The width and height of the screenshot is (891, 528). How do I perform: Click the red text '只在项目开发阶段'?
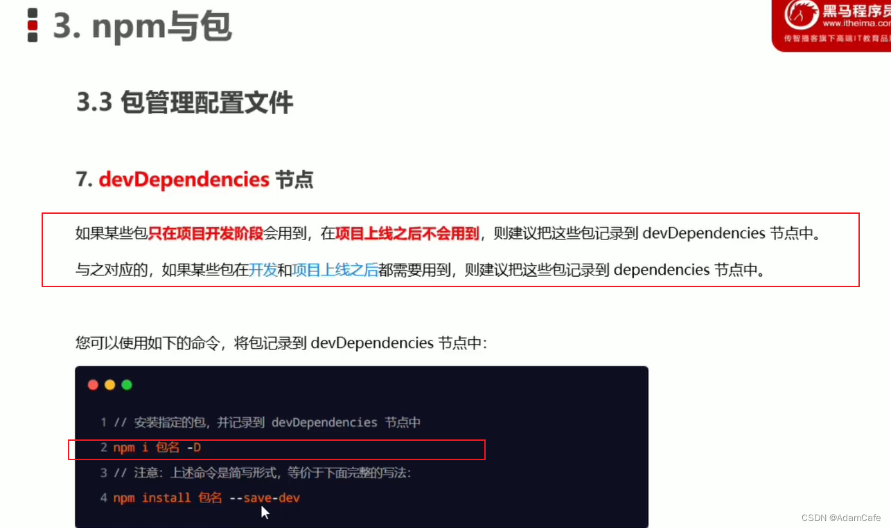[x=206, y=233]
